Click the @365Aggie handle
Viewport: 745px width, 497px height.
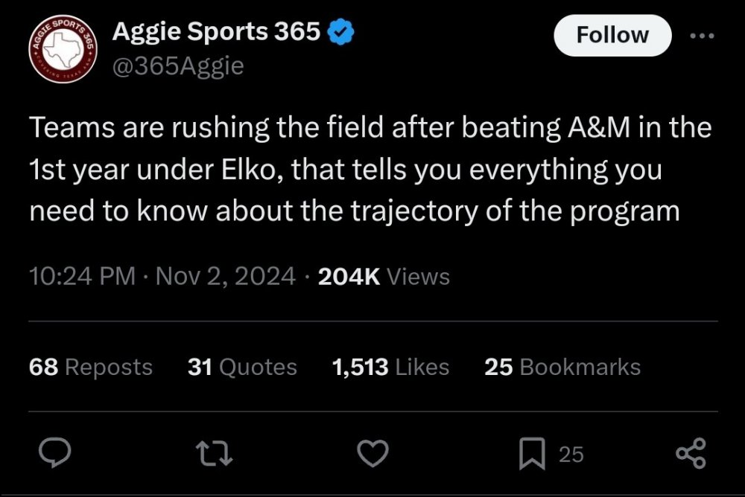click(178, 66)
